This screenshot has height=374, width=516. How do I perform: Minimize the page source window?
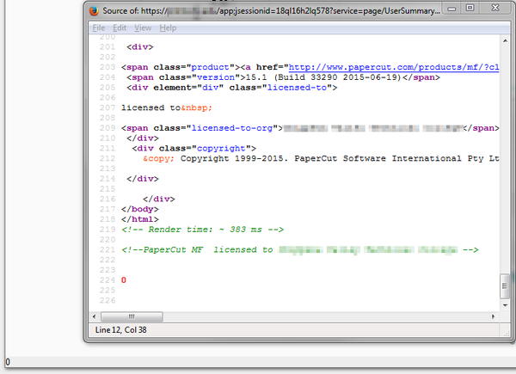pyautogui.click(x=450, y=8)
